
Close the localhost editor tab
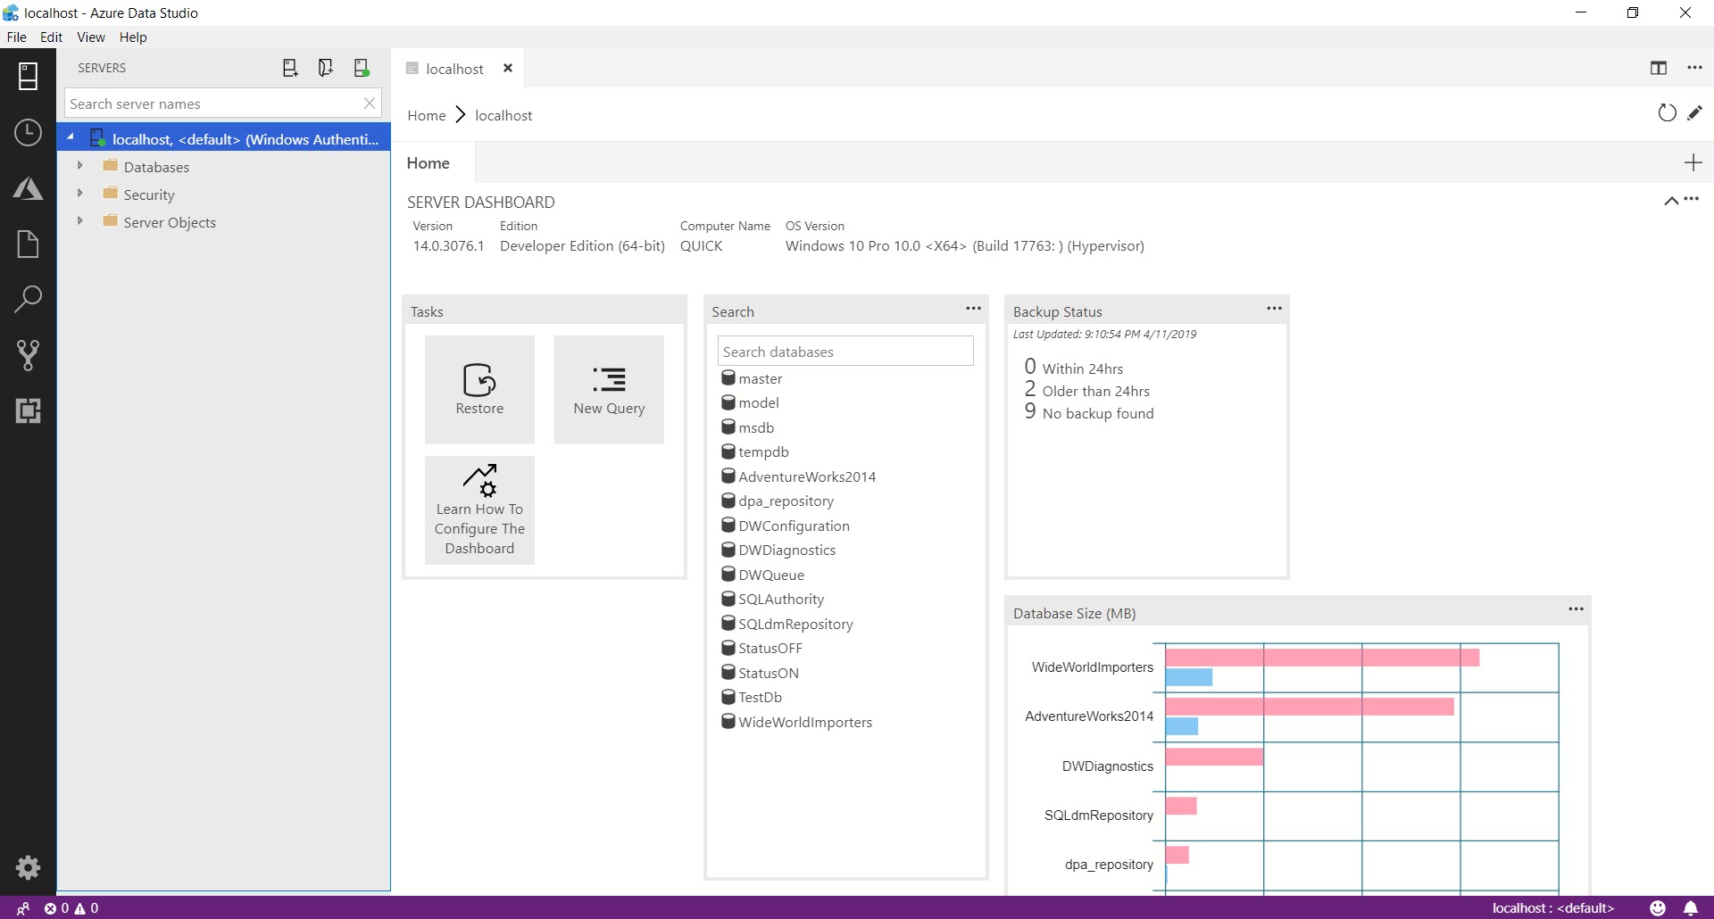[508, 68]
